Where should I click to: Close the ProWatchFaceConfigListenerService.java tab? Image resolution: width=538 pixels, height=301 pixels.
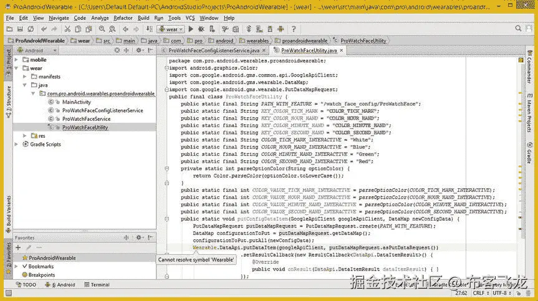click(x=264, y=50)
